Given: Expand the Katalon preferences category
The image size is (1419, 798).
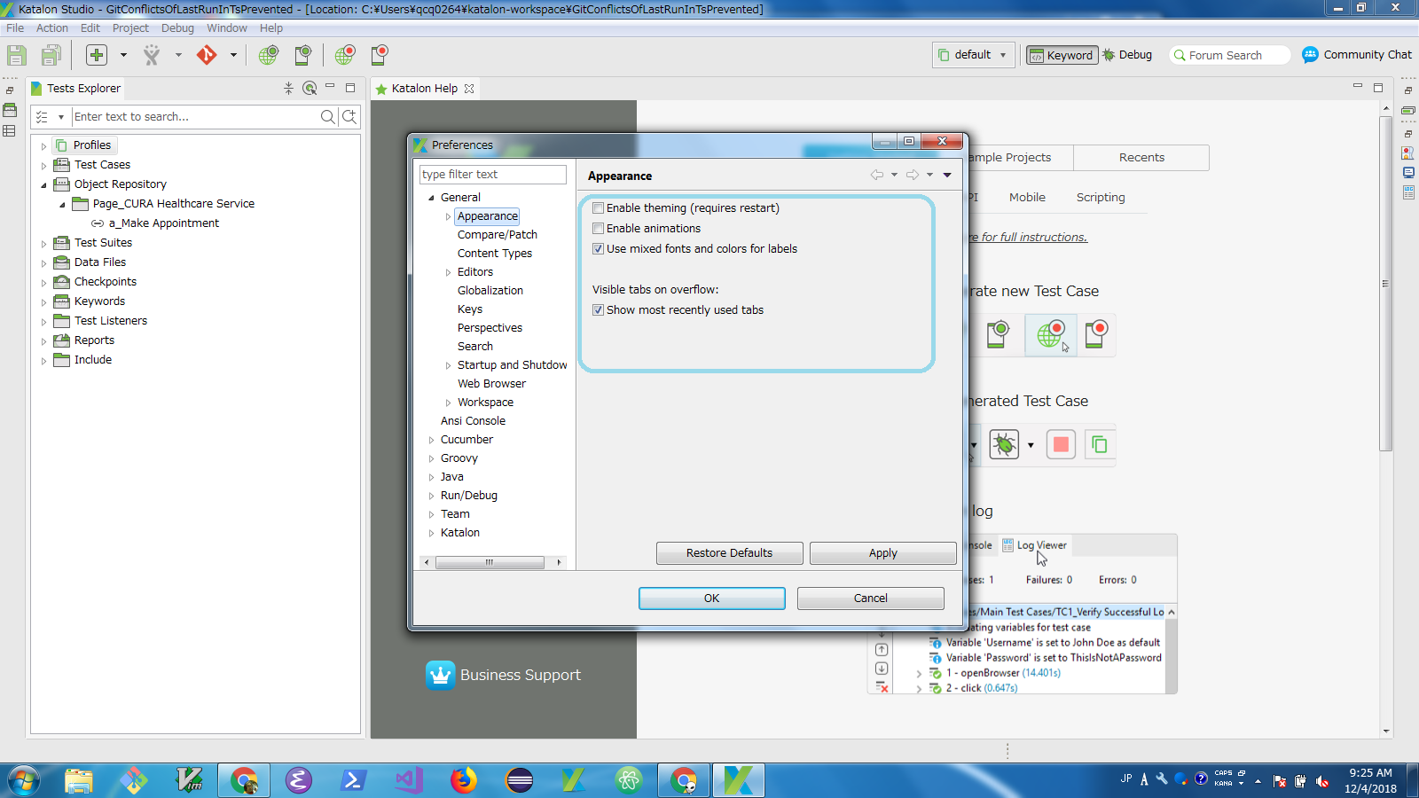Looking at the screenshot, I should tap(432, 533).
